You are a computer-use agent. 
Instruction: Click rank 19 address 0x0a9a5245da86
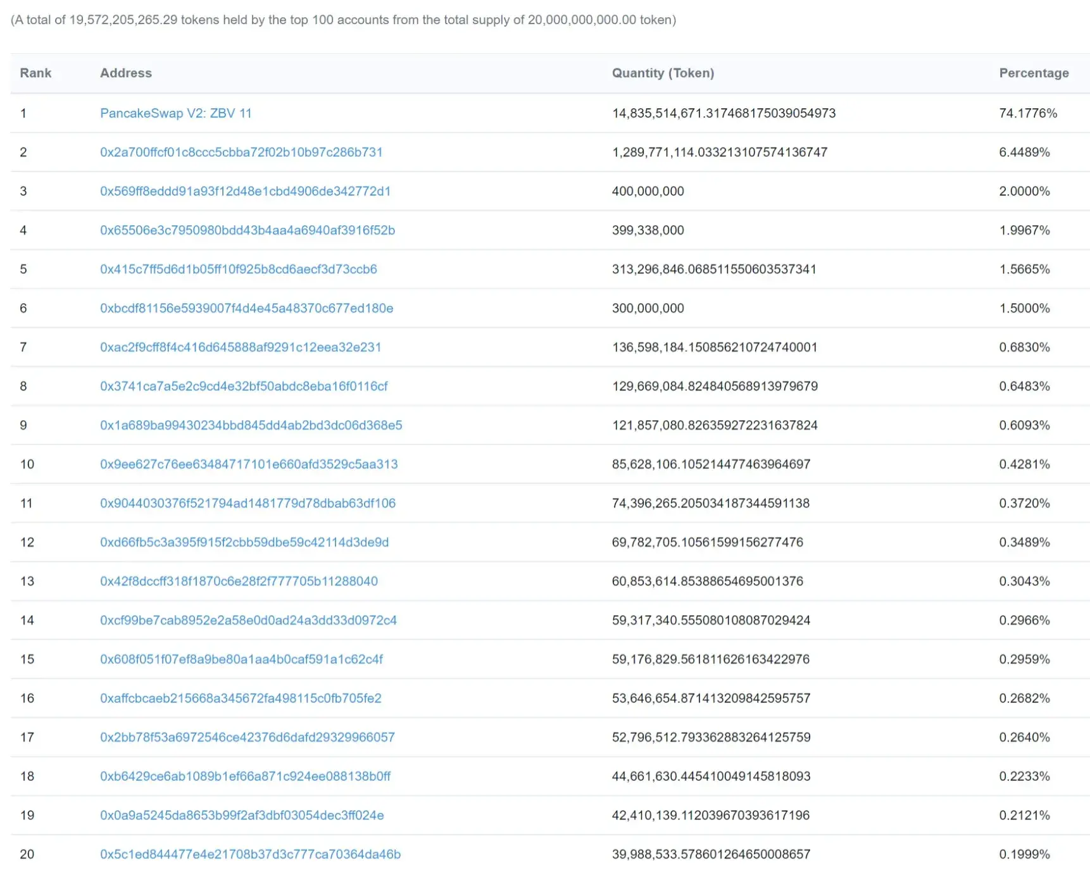tap(242, 816)
